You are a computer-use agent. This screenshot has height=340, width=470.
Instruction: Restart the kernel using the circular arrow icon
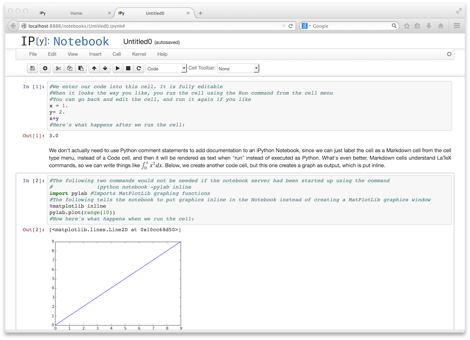tap(139, 68)
